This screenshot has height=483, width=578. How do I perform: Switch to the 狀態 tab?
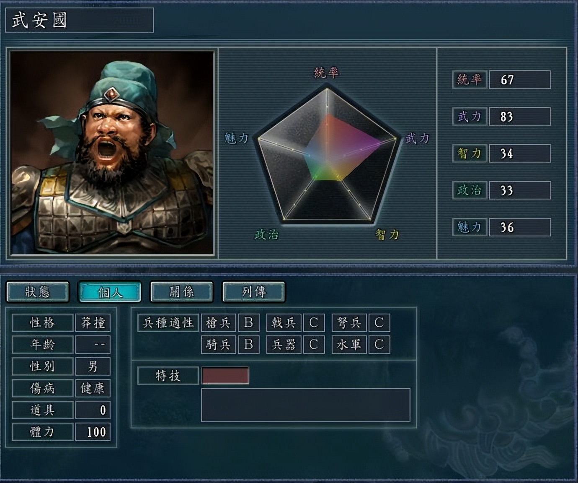point(38,291)
